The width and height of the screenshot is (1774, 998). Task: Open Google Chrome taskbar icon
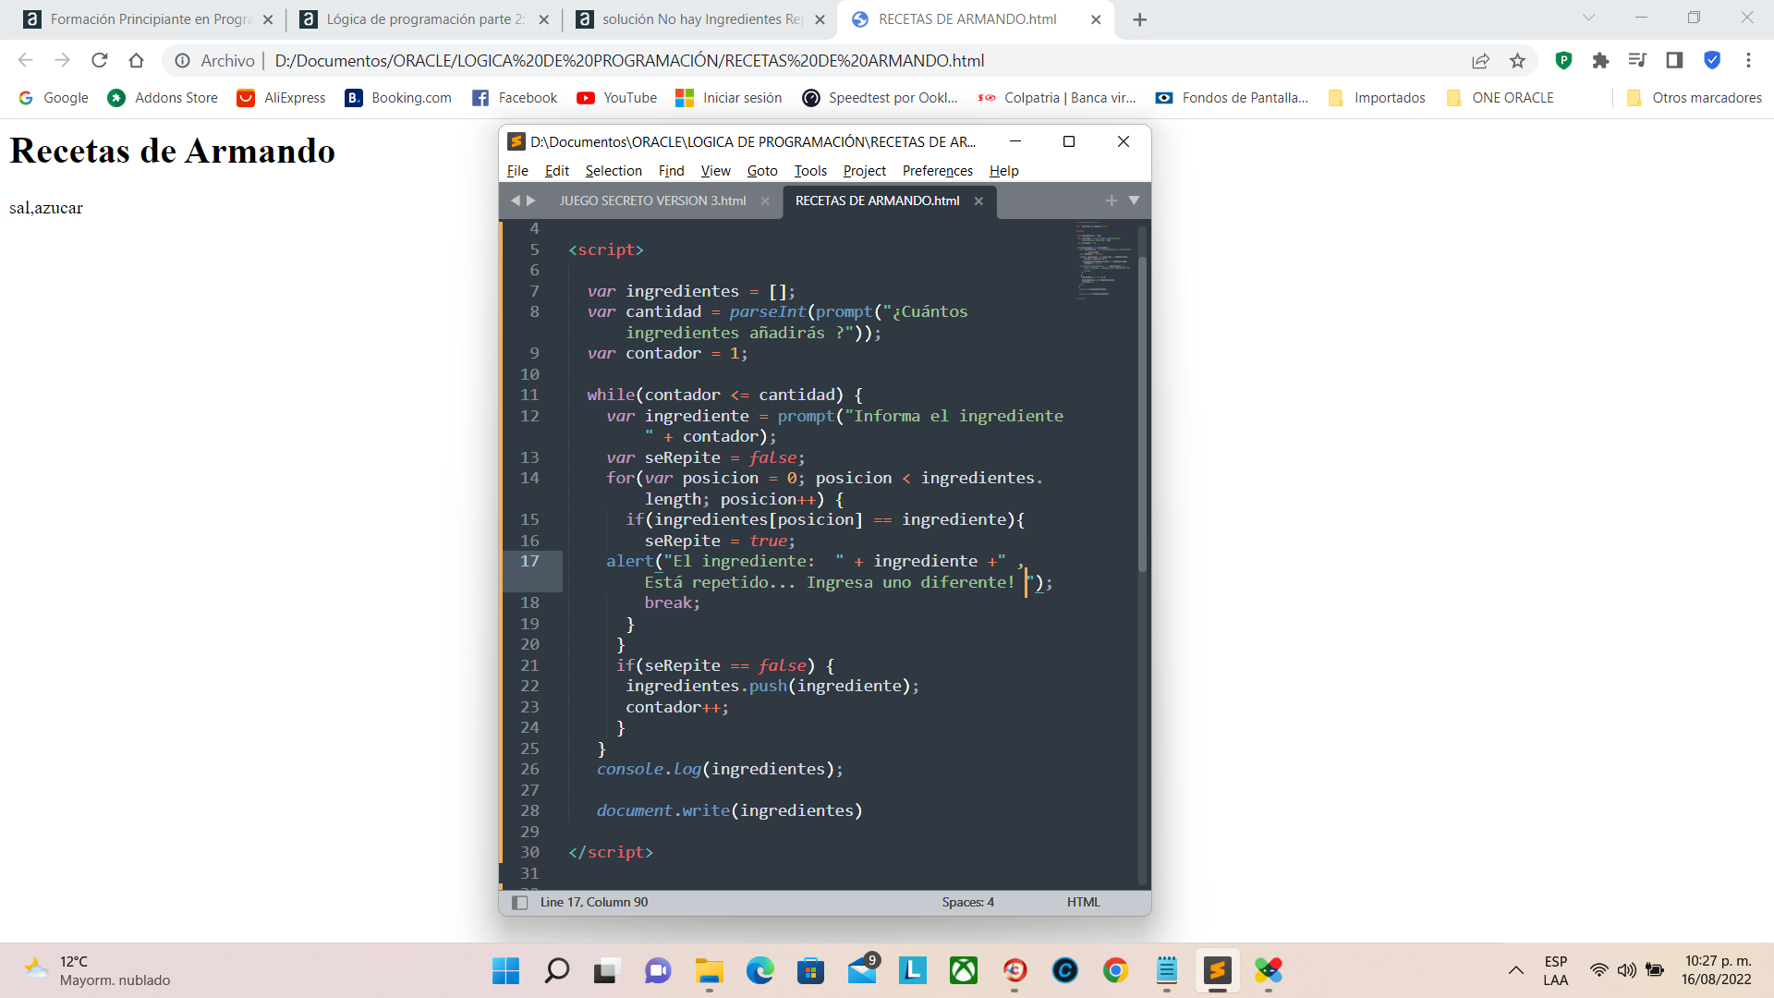[x=1115, y=970]
